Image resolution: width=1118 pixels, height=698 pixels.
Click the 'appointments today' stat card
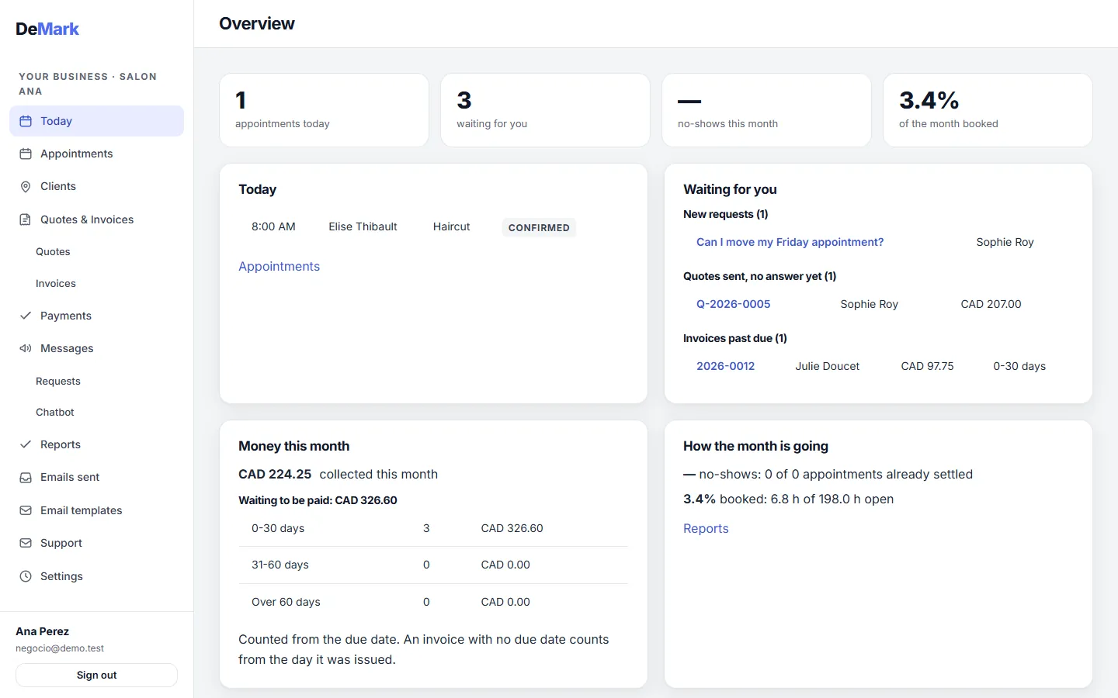pos(324,110)
